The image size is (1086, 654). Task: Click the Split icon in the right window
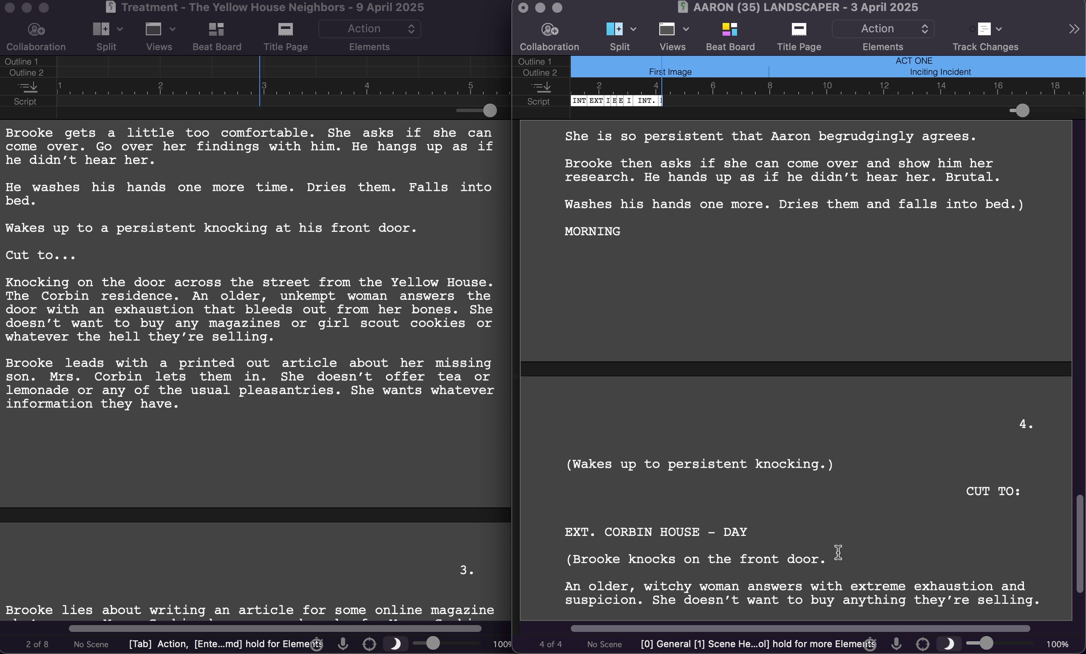tap(614, 30)
